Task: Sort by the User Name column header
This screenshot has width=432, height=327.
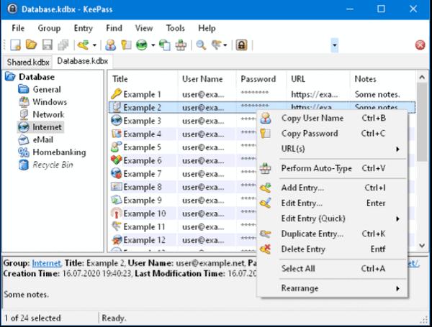Action: 207,79
